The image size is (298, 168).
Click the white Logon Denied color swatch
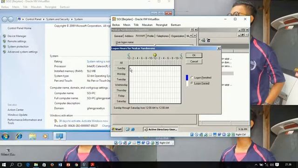tap(187, 84)
